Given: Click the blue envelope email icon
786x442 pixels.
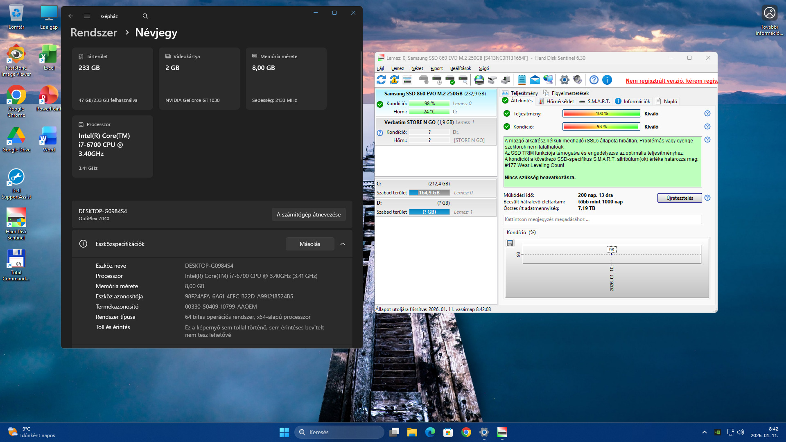Looking at the screenshot, I should pos(535,80).
